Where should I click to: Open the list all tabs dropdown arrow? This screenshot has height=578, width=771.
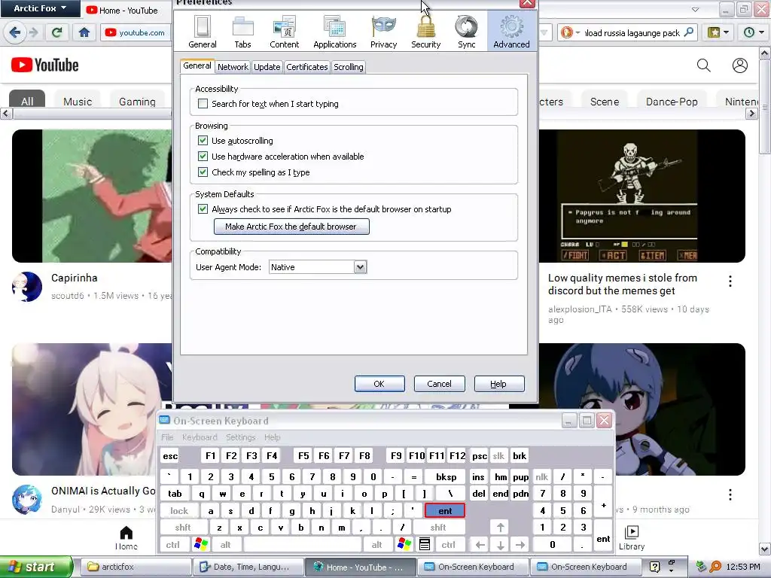coord(695,9)
